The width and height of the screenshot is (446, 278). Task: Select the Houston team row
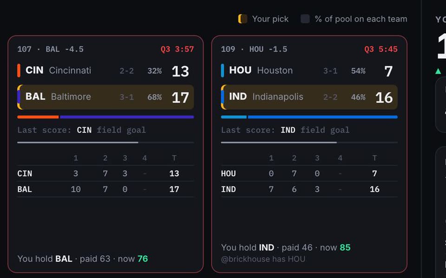tap(309, 70)
